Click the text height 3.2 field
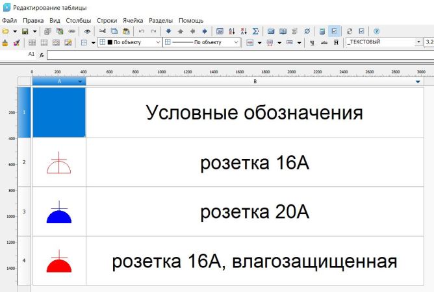Image resolution: width=434 pixels, height=292 pixels. (x=429, y=42)
